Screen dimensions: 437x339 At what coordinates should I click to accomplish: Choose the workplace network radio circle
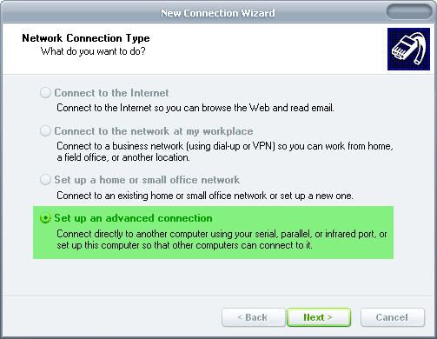click(45, 131)
